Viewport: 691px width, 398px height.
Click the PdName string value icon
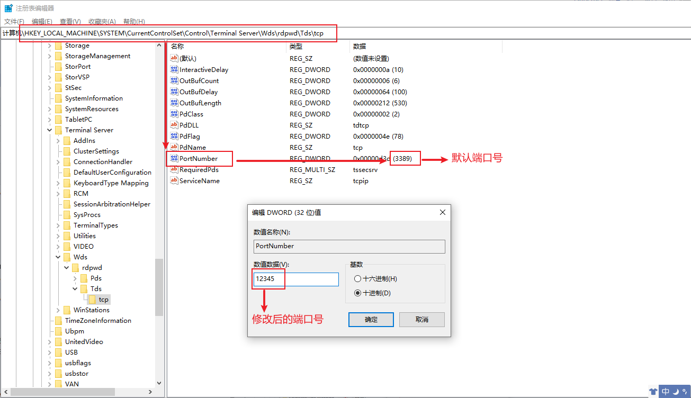tap(174, 147)
